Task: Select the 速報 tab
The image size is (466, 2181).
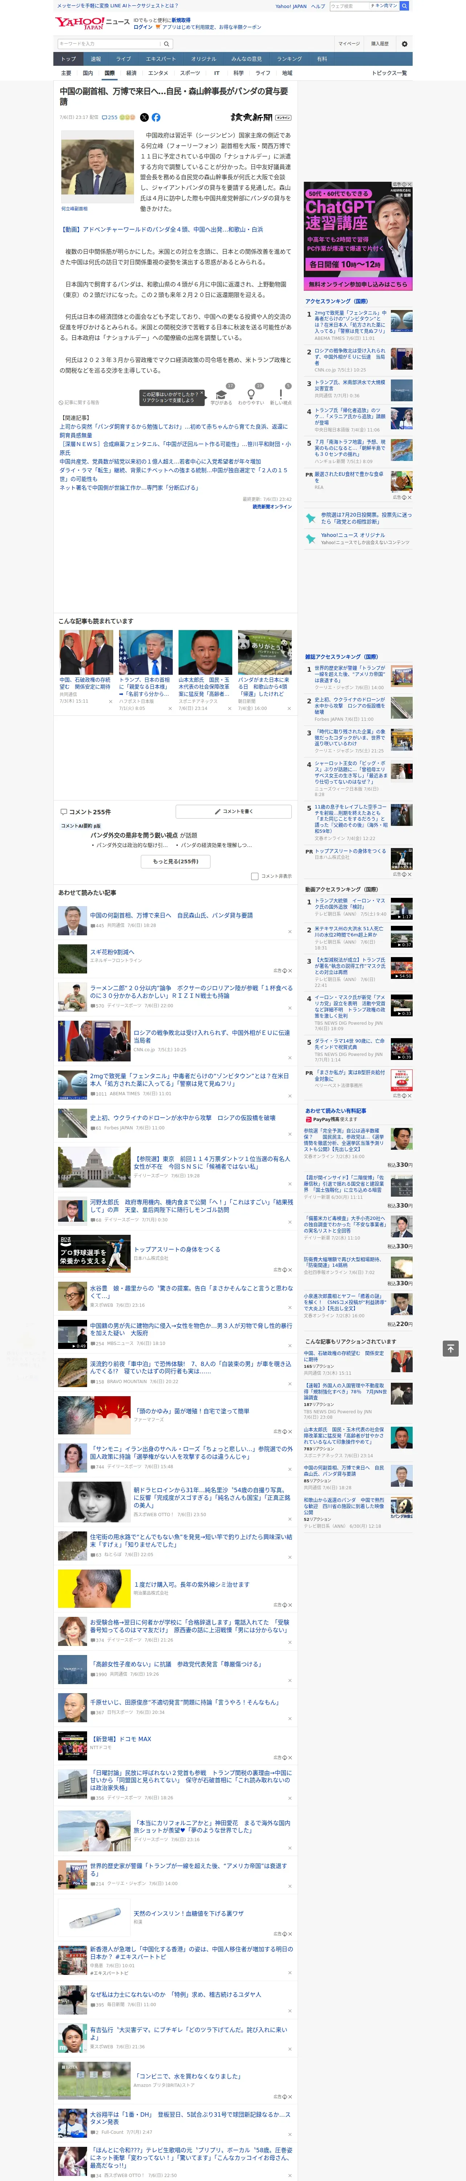Action: click(x=95, y=59)
